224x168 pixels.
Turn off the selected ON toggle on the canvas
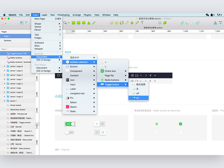(69, 123)
